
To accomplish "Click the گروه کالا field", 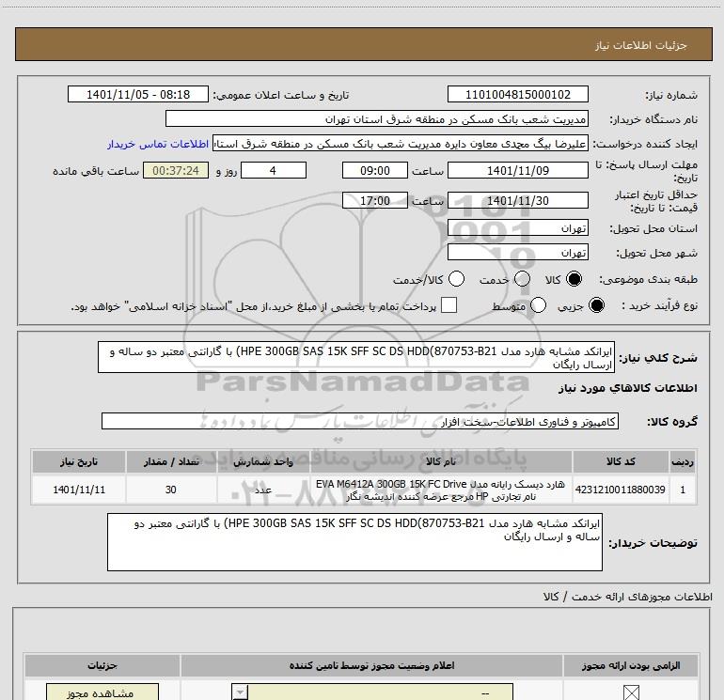I will click(360, 421).
